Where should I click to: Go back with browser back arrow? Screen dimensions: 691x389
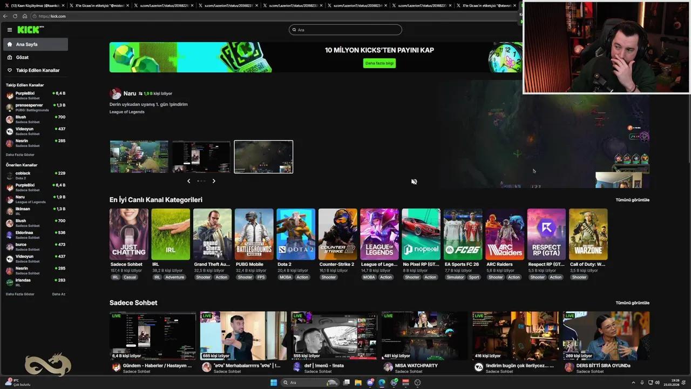5,16
